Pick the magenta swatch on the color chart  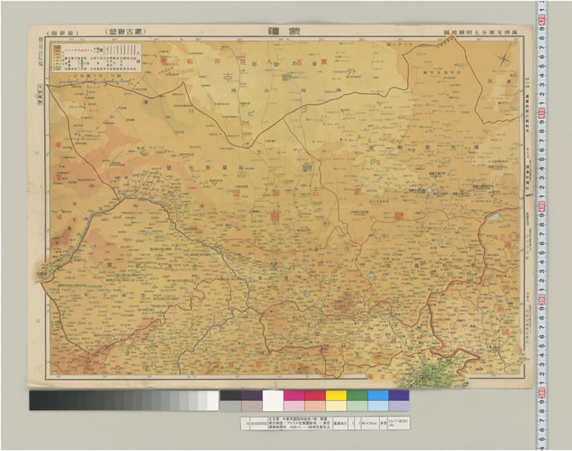(x=293, y=395)
